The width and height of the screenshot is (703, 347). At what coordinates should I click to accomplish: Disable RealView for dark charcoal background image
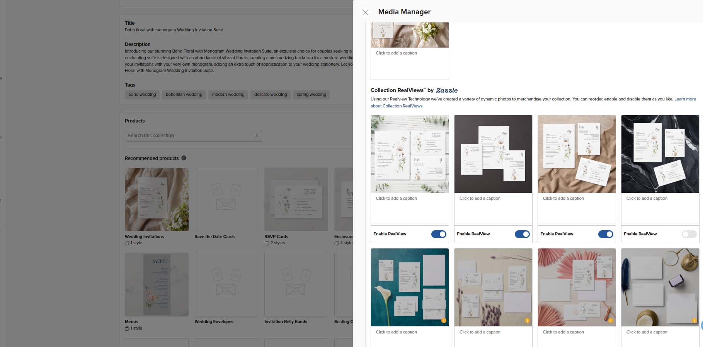click(522, 234)
